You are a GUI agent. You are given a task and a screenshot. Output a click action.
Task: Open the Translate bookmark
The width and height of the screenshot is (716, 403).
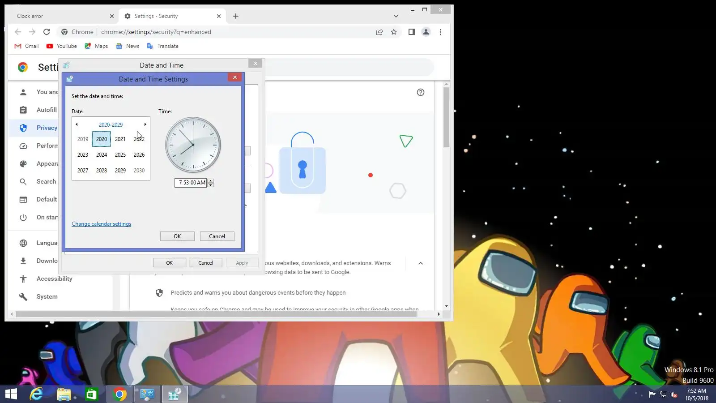(x=162, y=46)
